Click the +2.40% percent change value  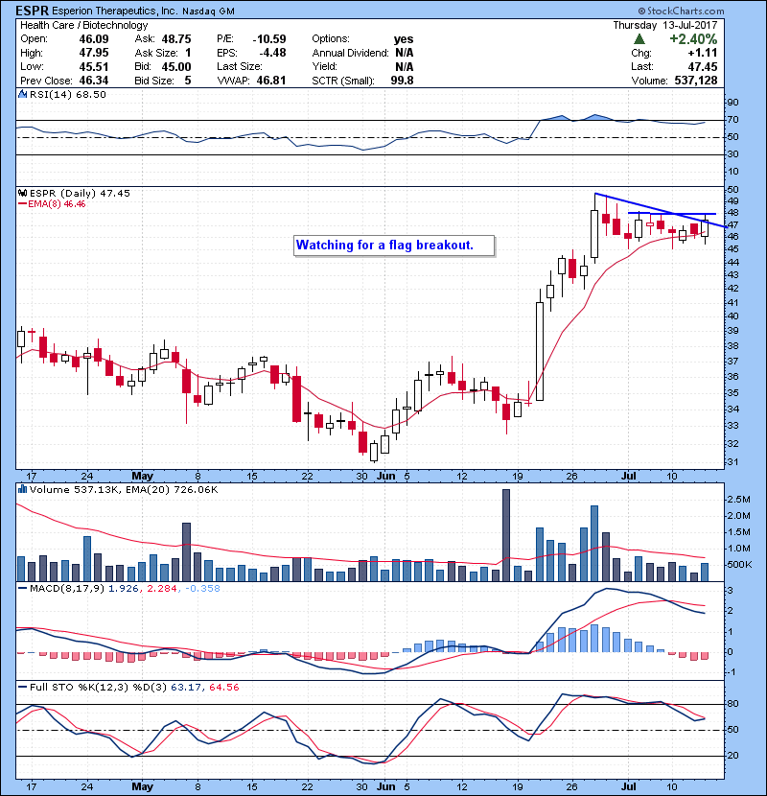tap(693, 39)
